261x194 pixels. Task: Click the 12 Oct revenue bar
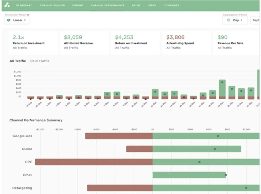click(155, 93)
